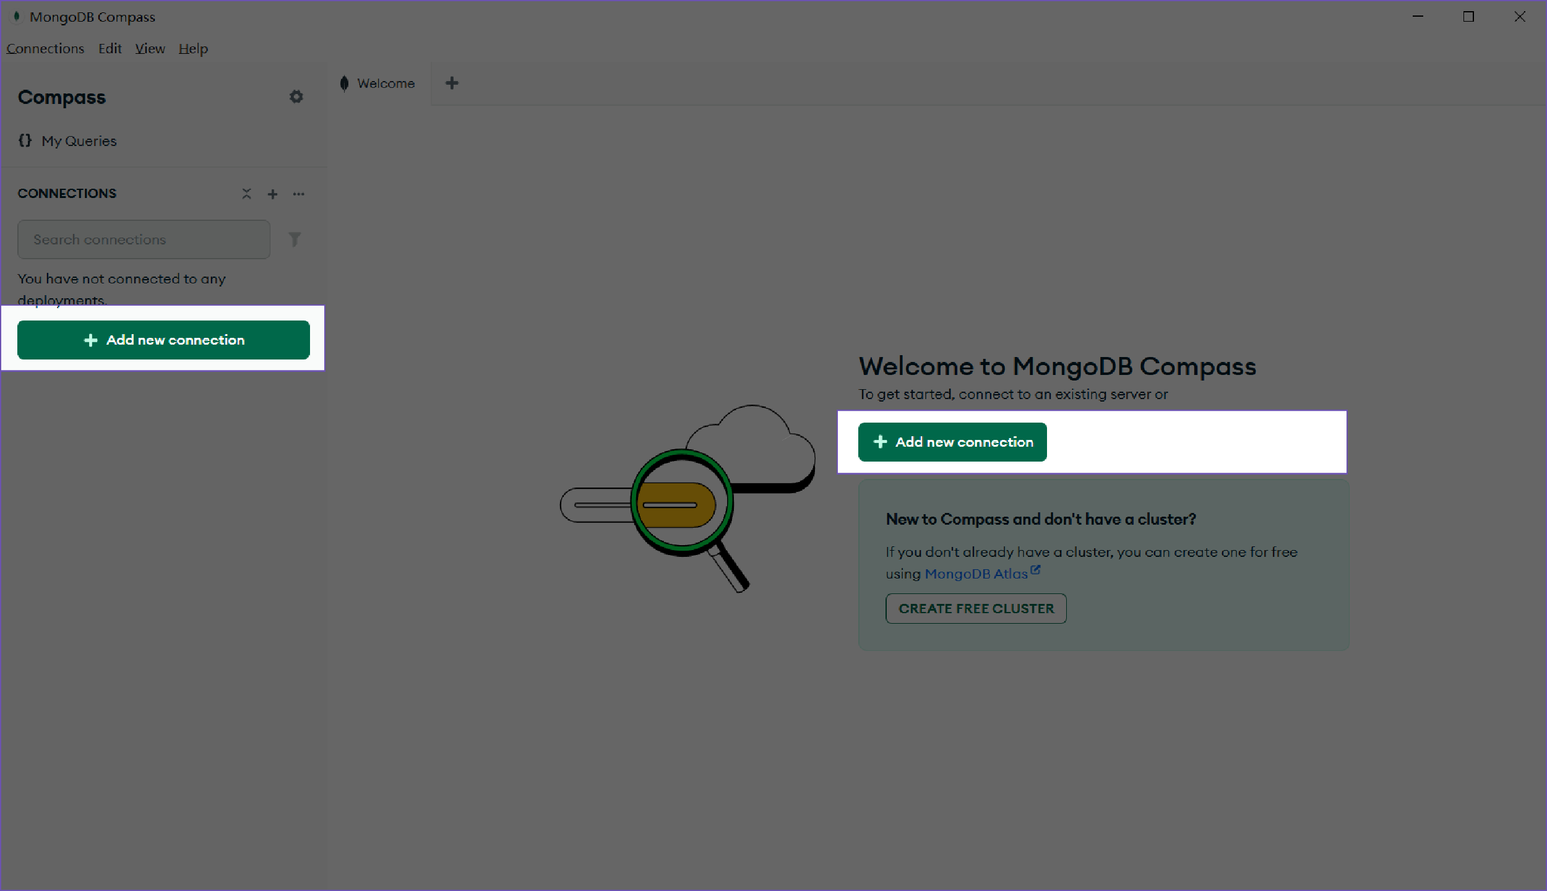This screenshot has width=1547, height=891.
Task: Click the Compass sidebar heading
Action: click(x=62, y=97)
